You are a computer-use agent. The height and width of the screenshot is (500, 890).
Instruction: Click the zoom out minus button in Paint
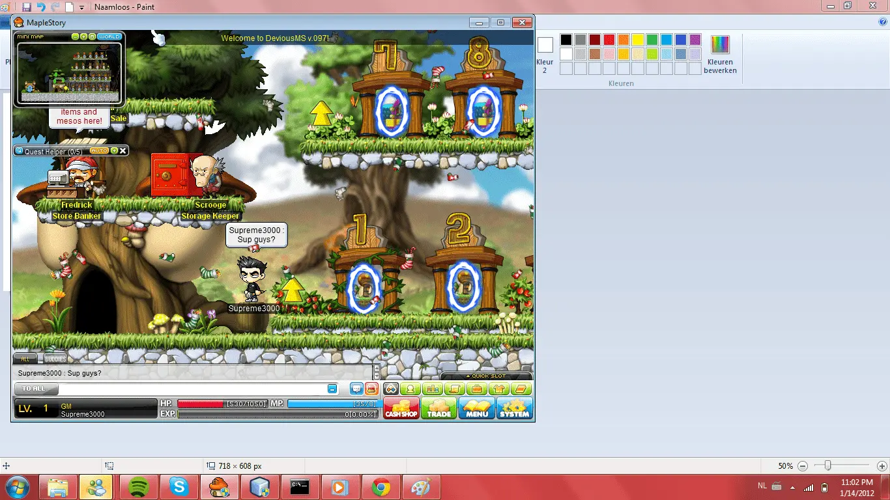coord(803,466)
